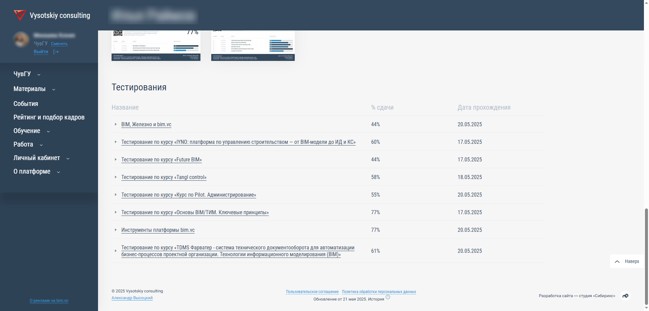Click the user avatar photo in sidebar
649x311 pixels.
21,40
